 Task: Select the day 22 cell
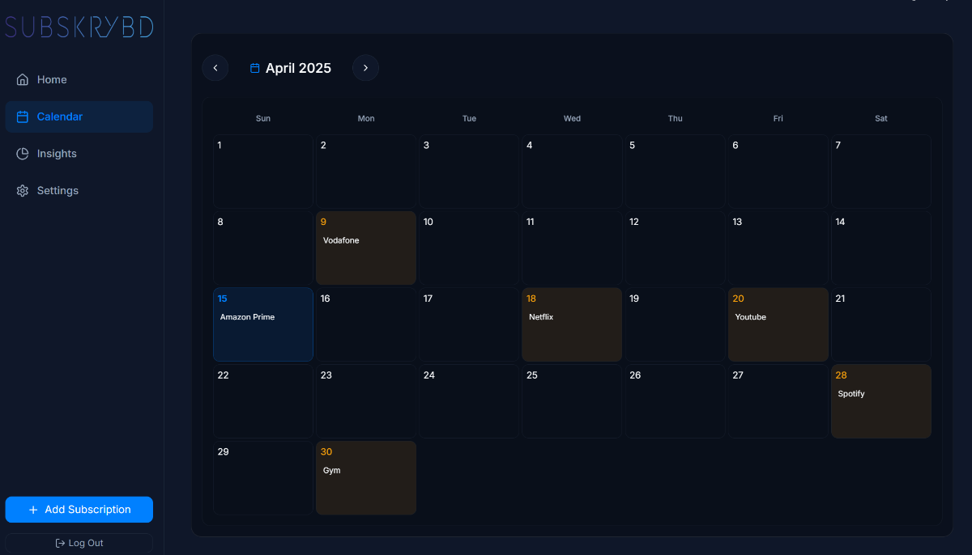pos(263,401)
